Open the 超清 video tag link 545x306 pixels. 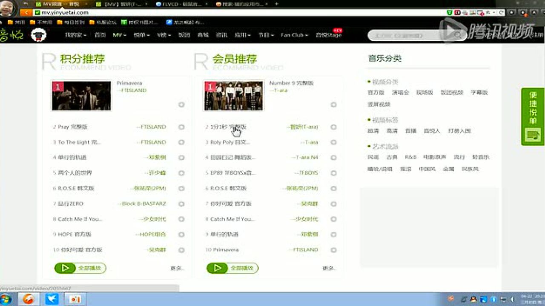pyautogui.click(x=373, y=131)
